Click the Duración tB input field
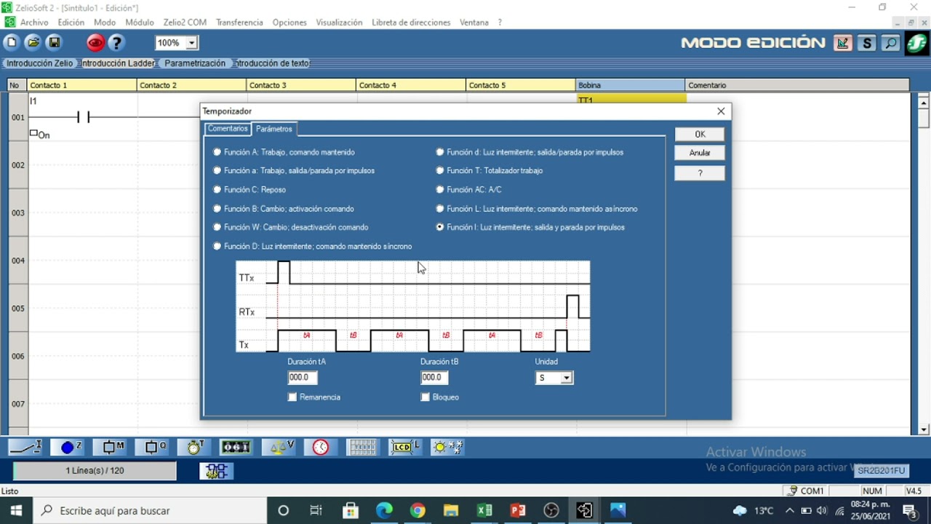Screen dimensions: 931x524 [434, 378]
